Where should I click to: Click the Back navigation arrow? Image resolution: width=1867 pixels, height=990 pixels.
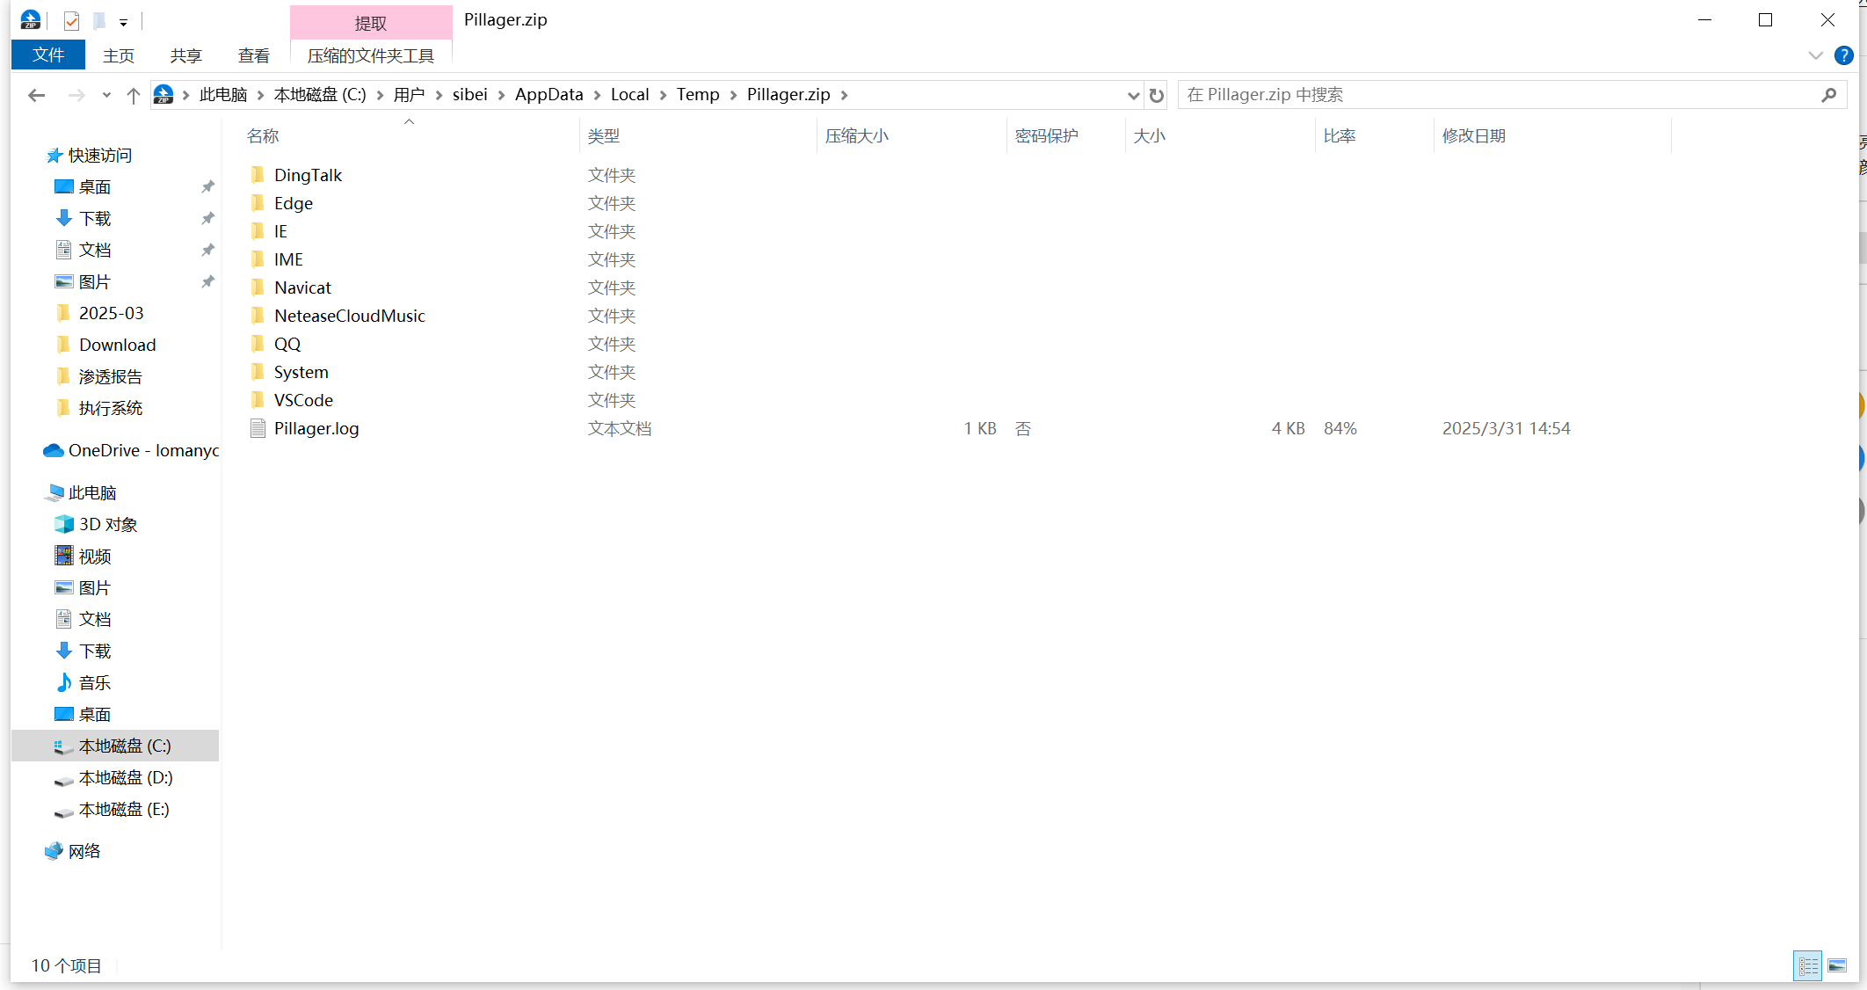coord(36,95)
